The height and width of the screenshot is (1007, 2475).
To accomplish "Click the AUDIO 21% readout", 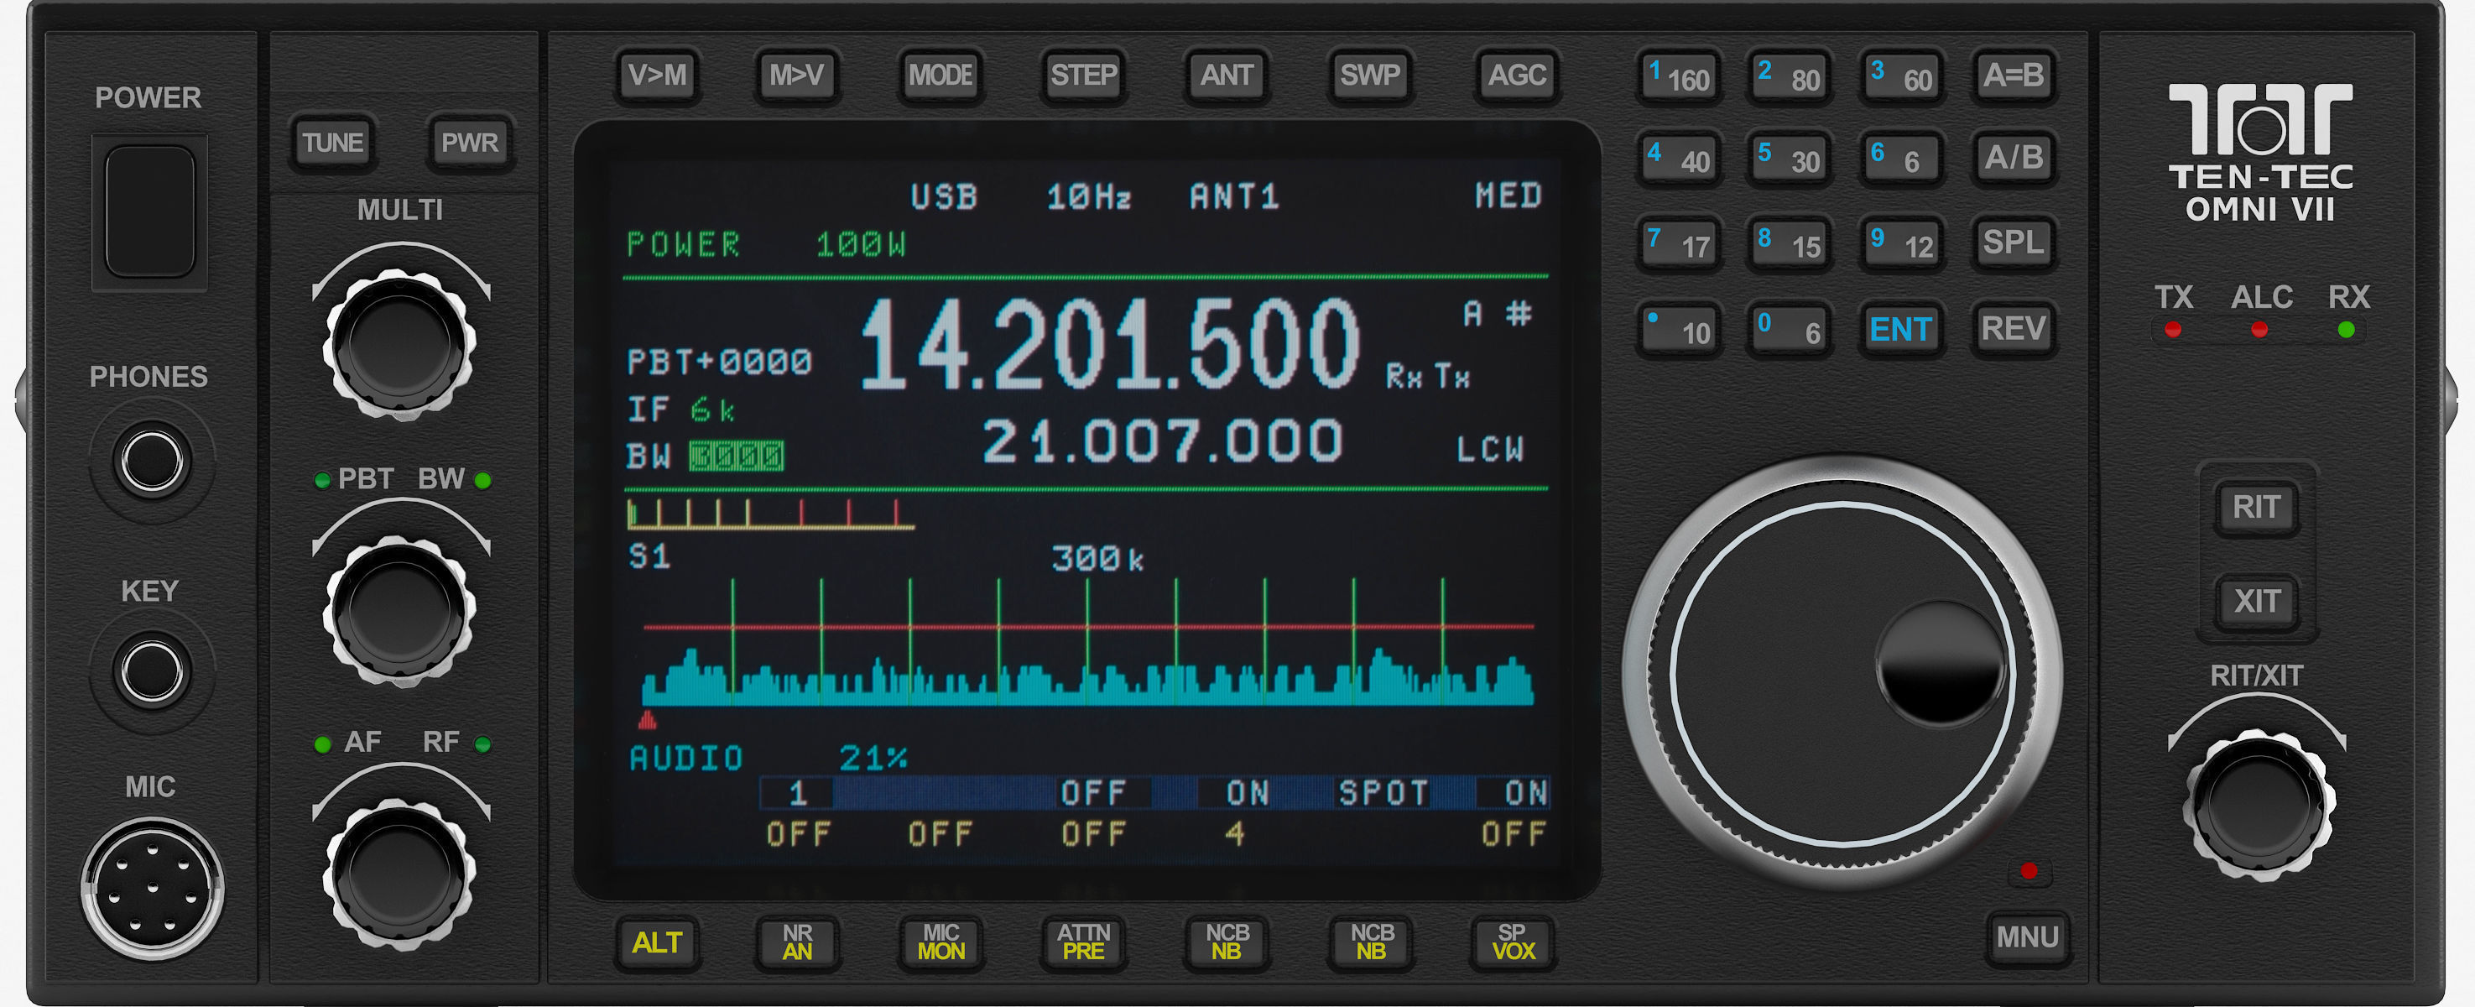I will point(769,758).
